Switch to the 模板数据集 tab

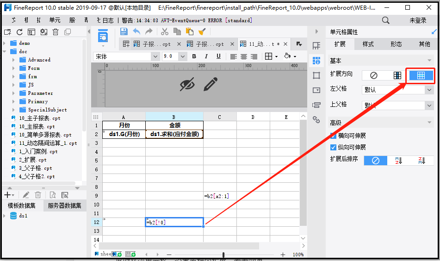tap(22, 206)
